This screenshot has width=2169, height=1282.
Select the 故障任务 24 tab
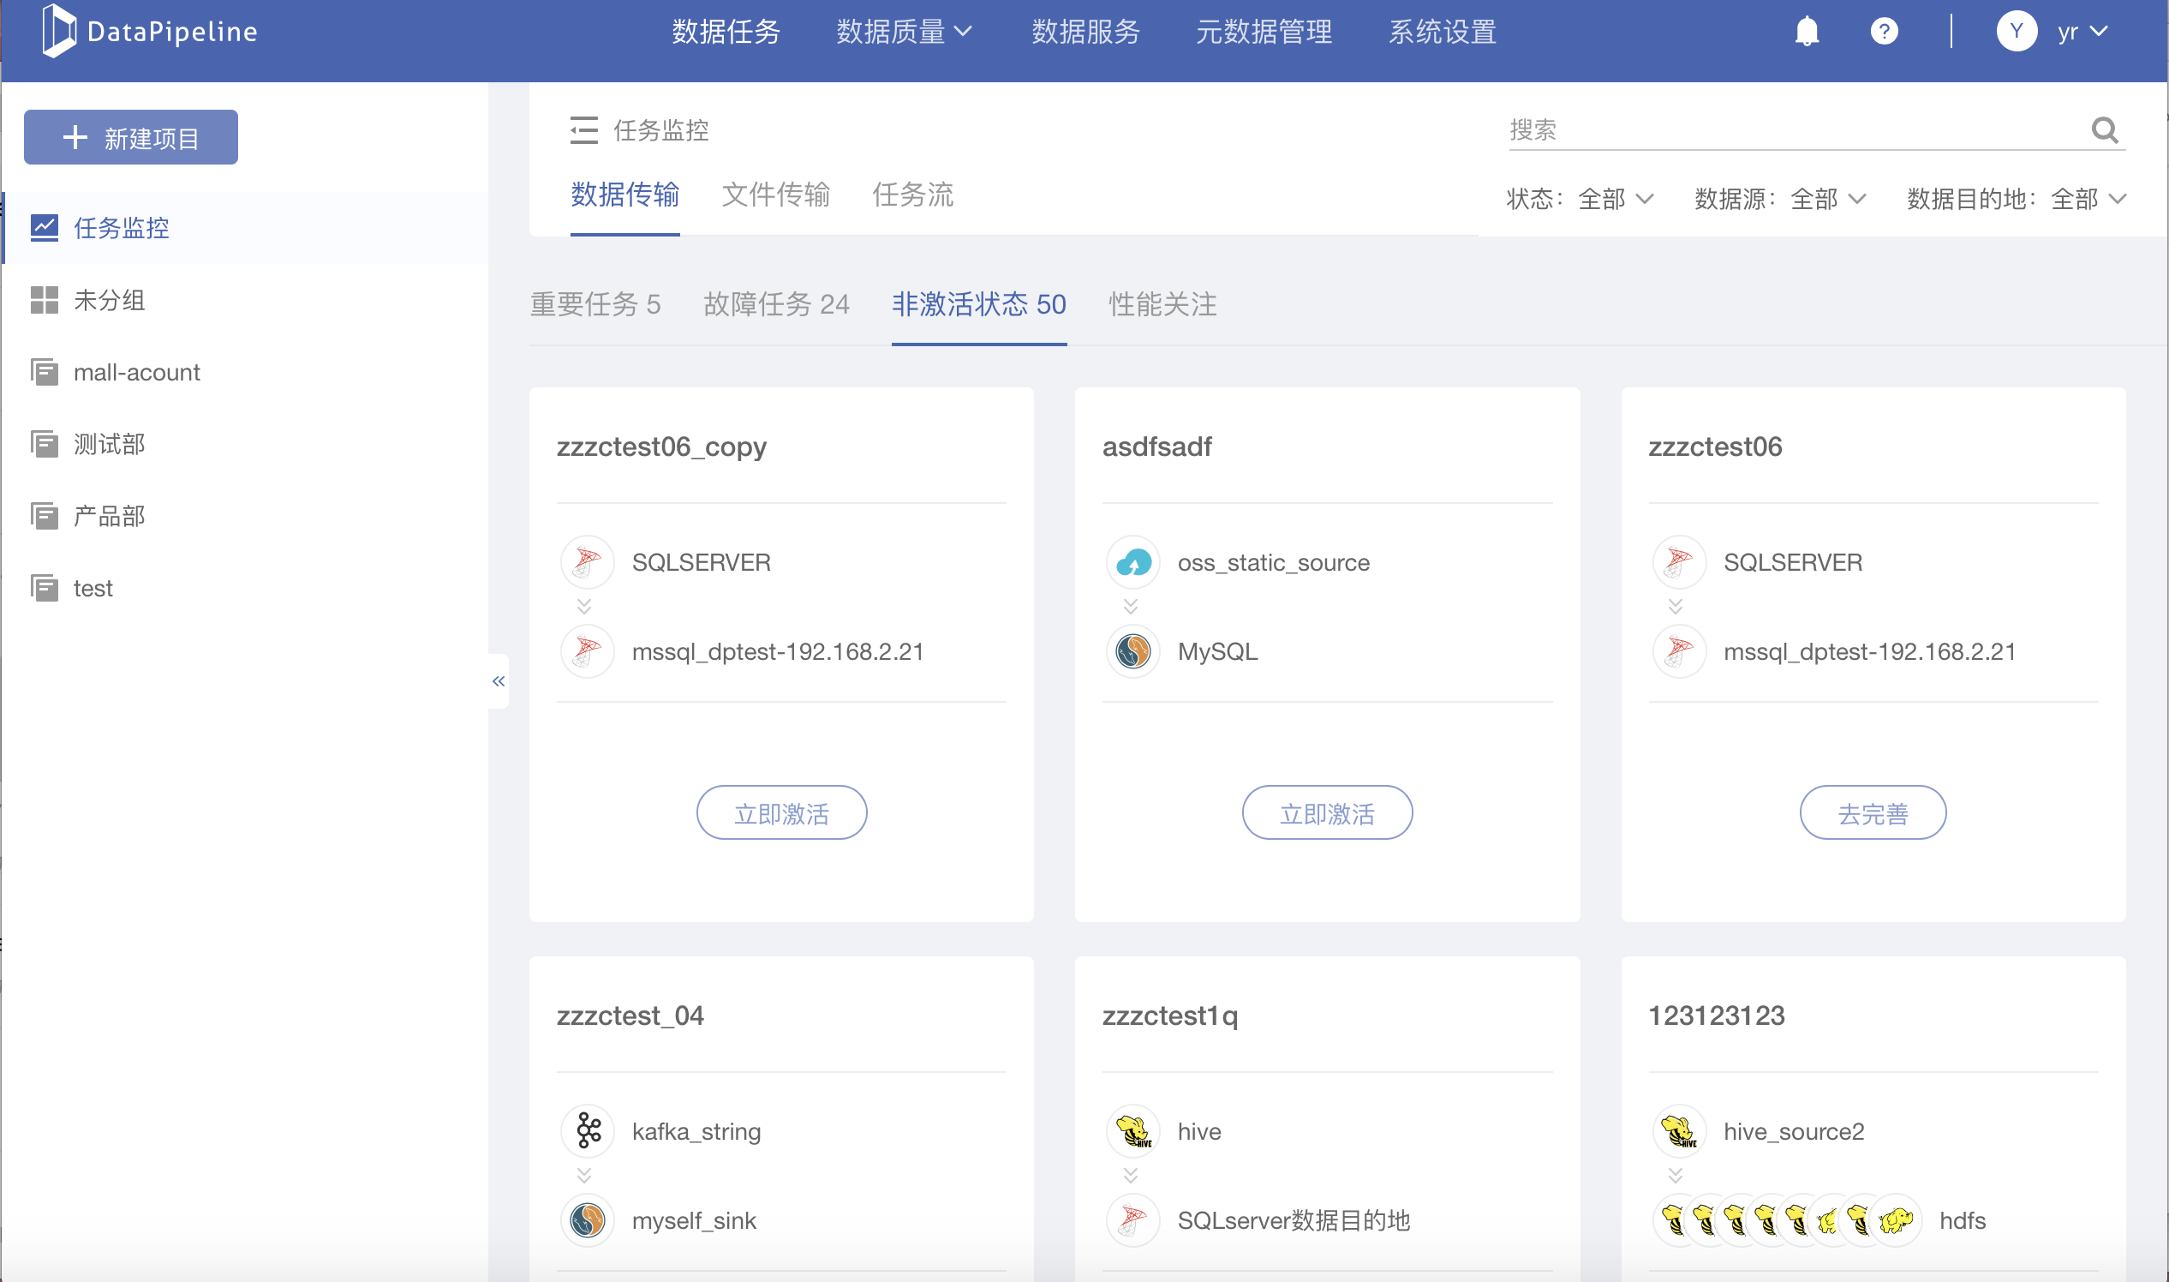click(x=775, y=304)
